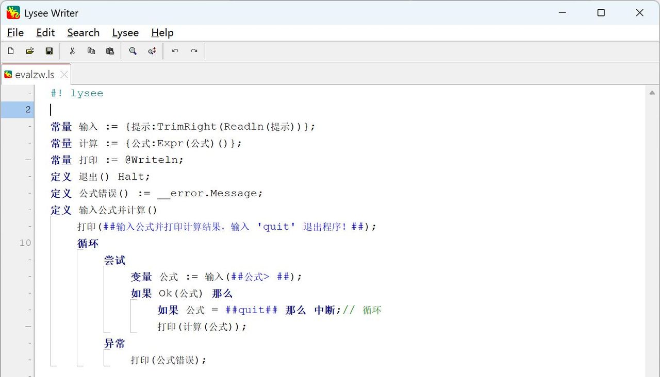The image size is (660, 377).
Task: Click 'Readln' in the 输入 constant line
Action: coord(244,127)
